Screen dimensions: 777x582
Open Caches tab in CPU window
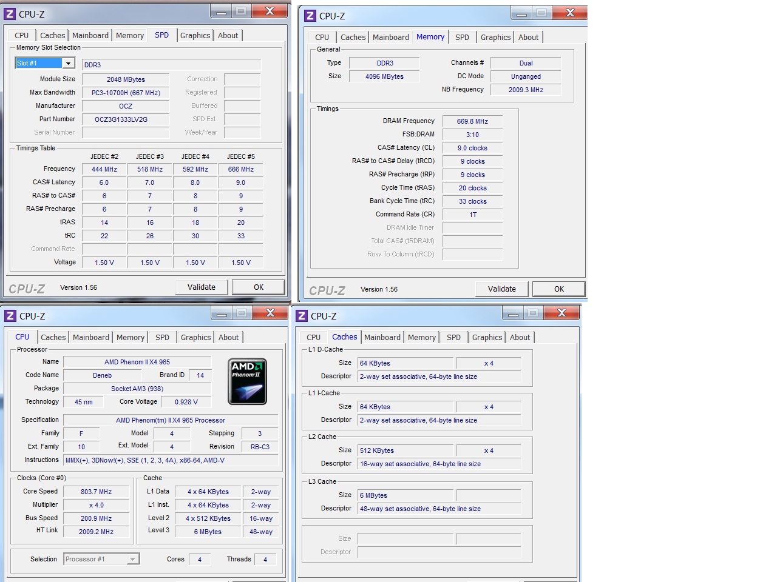pyautogui.click(x=53, y=337)
